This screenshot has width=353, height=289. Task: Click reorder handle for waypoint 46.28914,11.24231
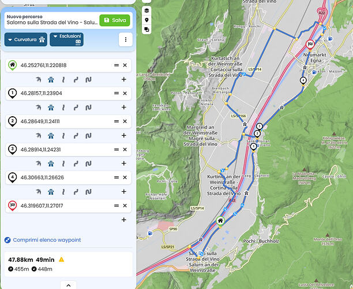pyautogui.click(x=117, y=149)
